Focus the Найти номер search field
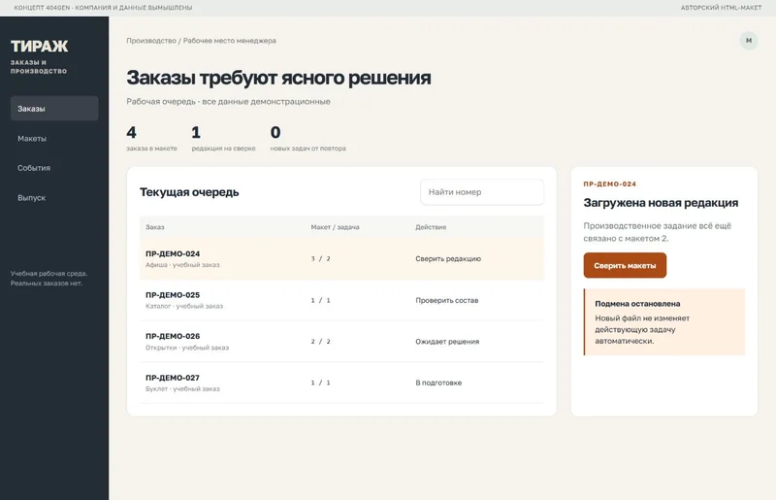The width and height of the screenshot is (776, 500). [x=482, y=192]
